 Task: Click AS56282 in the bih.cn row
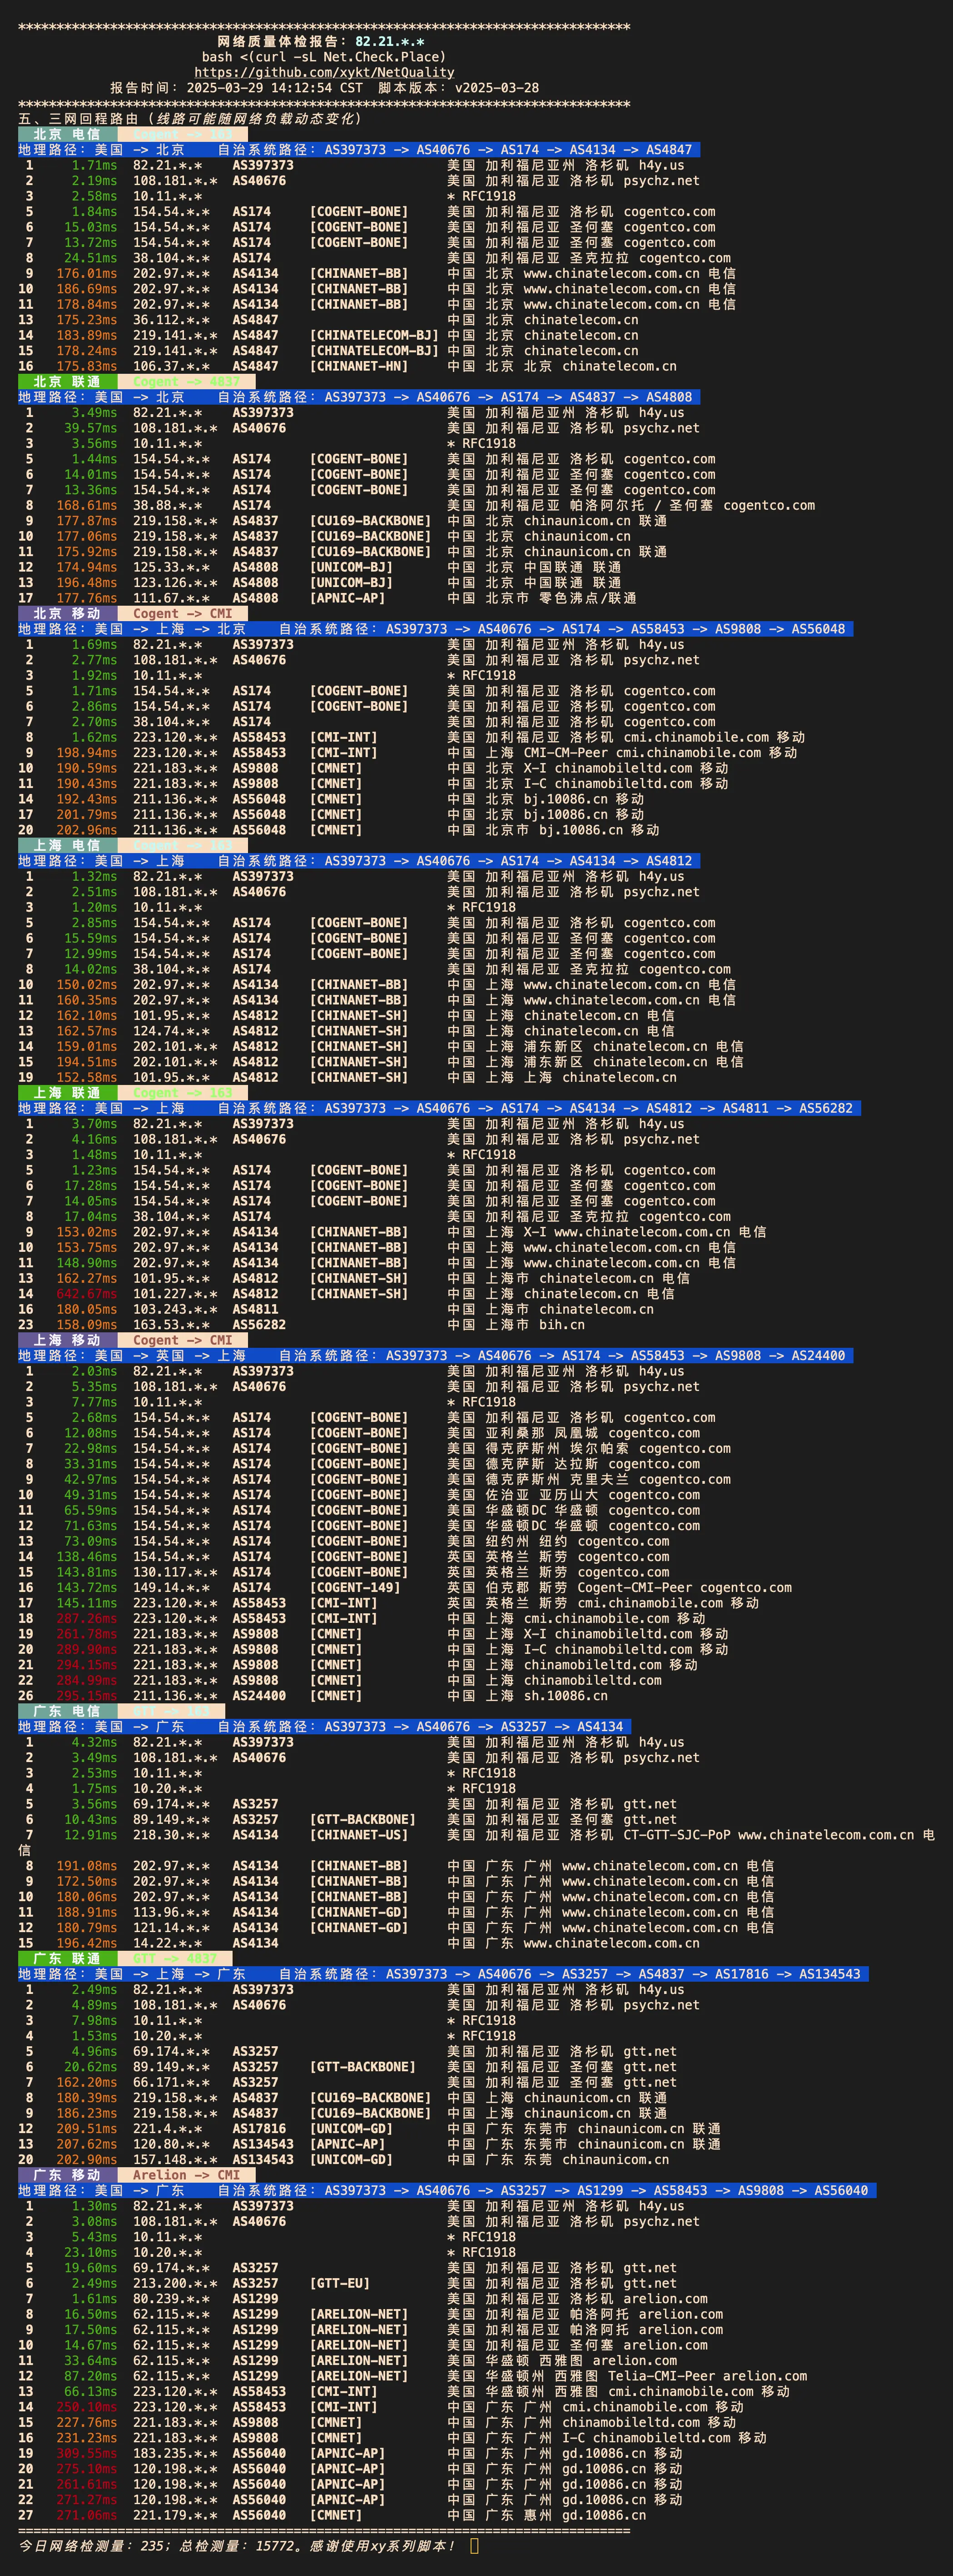point(259,1324)
